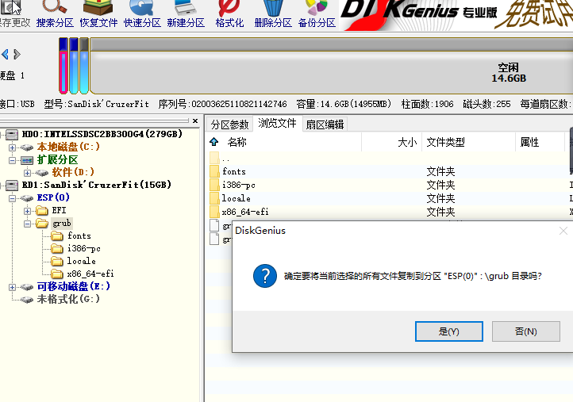Go to next disk with right arrow
Image resolution: width=573 pixels, height=402 pixels.
click(x=17, y=55)
